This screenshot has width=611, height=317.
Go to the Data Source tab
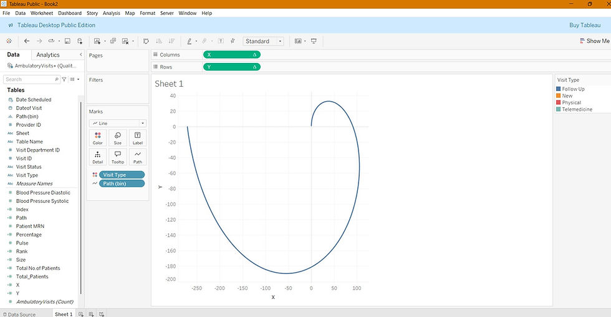(x=19, y=315)
